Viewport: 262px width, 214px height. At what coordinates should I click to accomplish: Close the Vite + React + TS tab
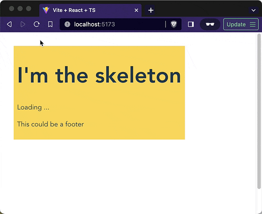136,10
